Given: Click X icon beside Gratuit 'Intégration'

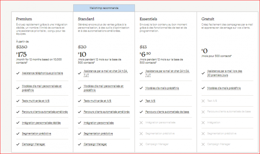Looking at the screenshot, I should (x=203, y=122).
